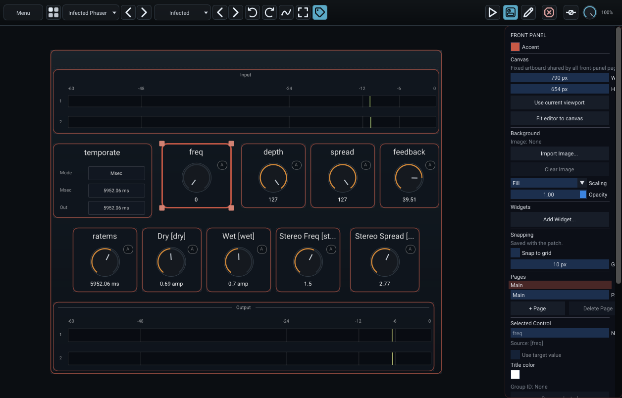Open the Menu button
622x398 pixels.
click(23, 13)
